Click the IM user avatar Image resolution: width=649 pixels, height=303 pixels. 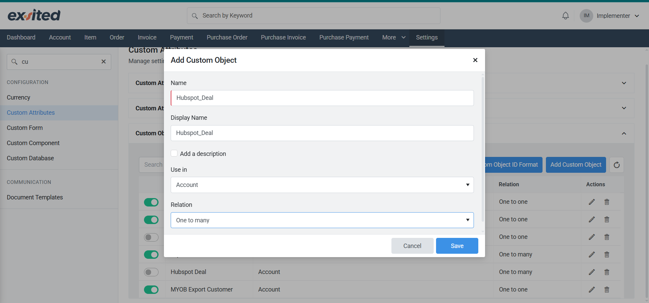coord(586,16)
